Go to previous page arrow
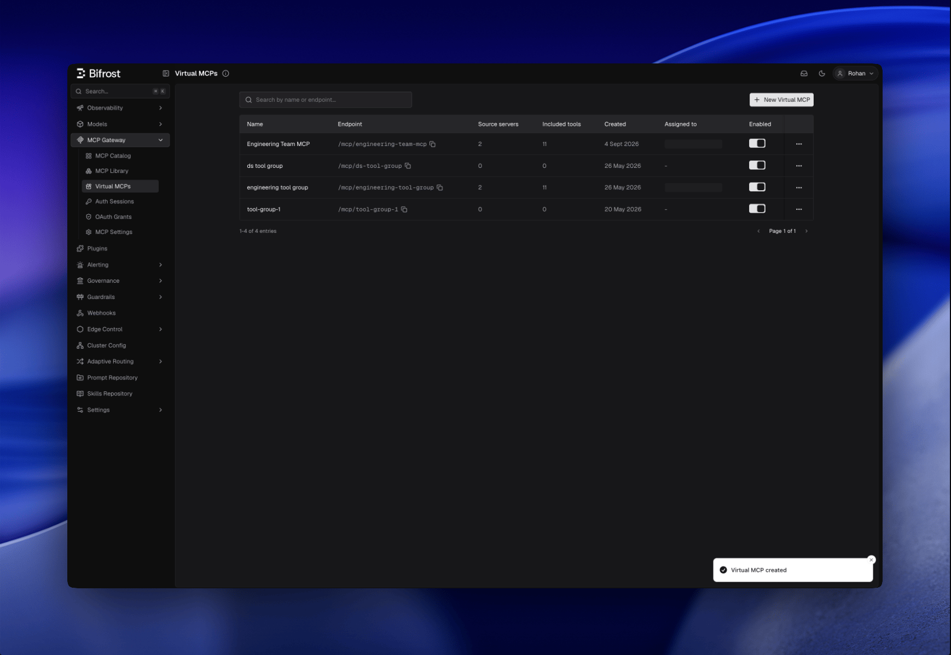951x655 pixels. point(758,231)
